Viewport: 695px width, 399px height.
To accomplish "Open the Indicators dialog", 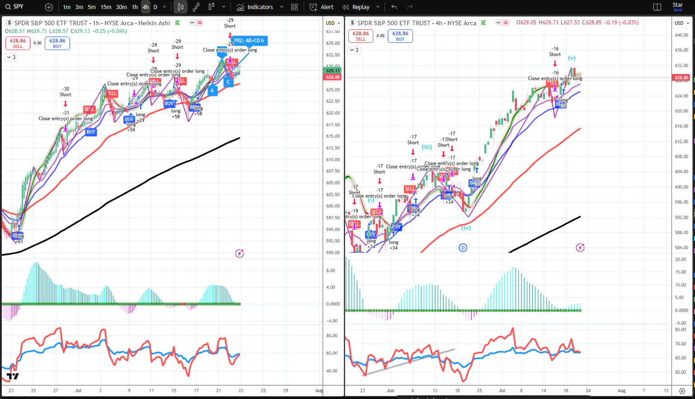I will pyautogui.click(x=255, y=7).
